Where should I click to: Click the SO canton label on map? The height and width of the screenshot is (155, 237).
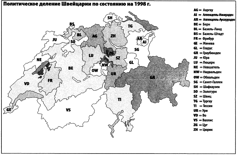(x=73, y=41)
